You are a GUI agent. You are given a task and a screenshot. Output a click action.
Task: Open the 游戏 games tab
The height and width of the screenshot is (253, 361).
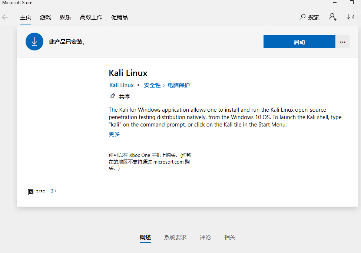coord(45,17)
